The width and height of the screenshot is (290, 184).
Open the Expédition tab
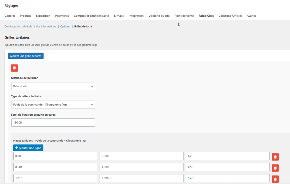click(43, 16)
